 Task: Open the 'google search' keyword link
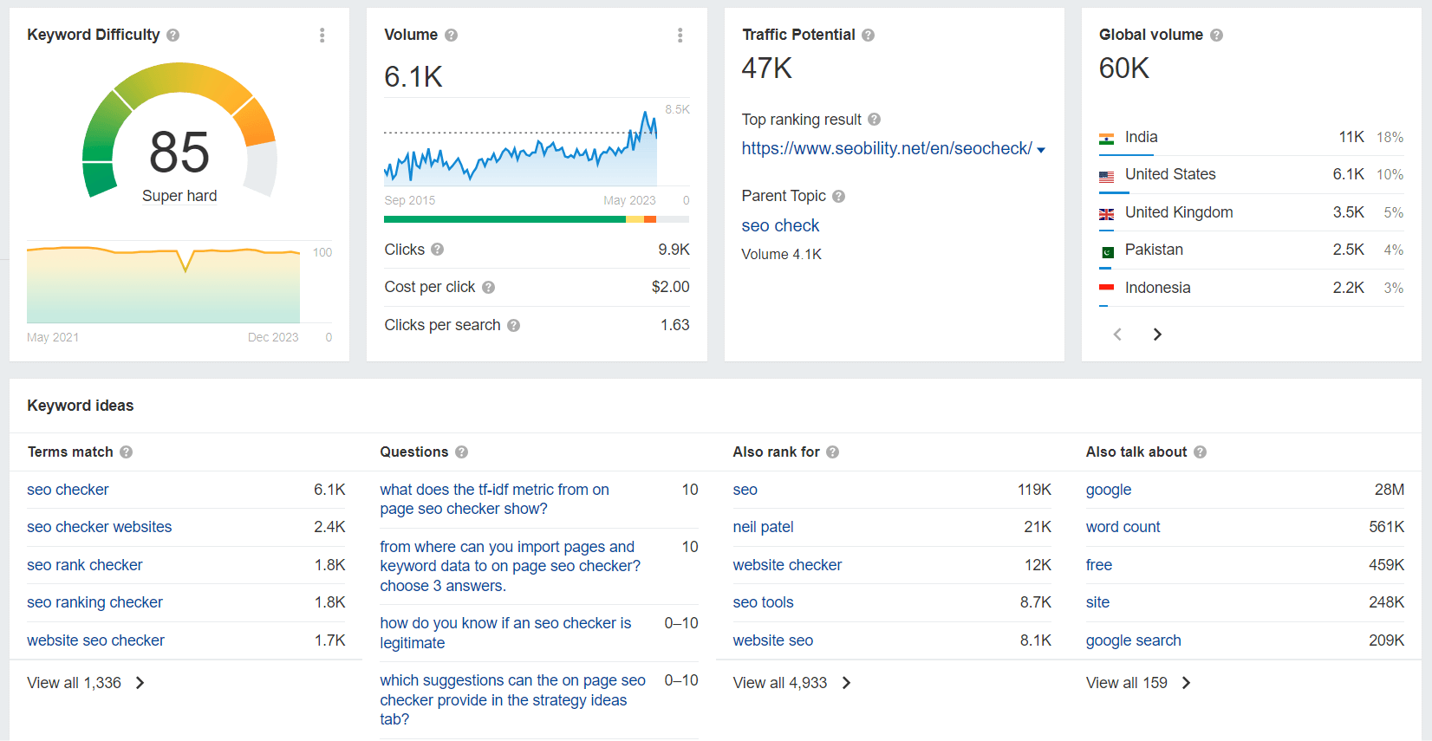(1133, 640)
